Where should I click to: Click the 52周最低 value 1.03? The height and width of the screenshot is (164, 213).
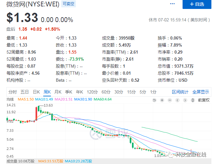click(32, 59)
